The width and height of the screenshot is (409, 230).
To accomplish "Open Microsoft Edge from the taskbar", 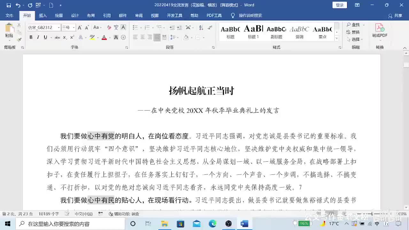I will (212, 224).
